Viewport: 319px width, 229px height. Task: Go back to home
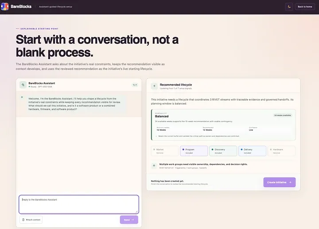tap(305, 7)
